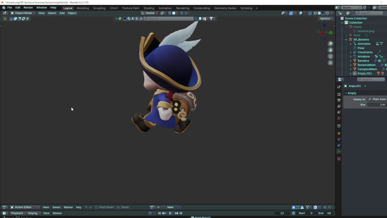Image resolution: width=387 pixels, height=218 pixels.
Task: Open the View Layer properties tab icon
Action: click(x=339, y=106)
